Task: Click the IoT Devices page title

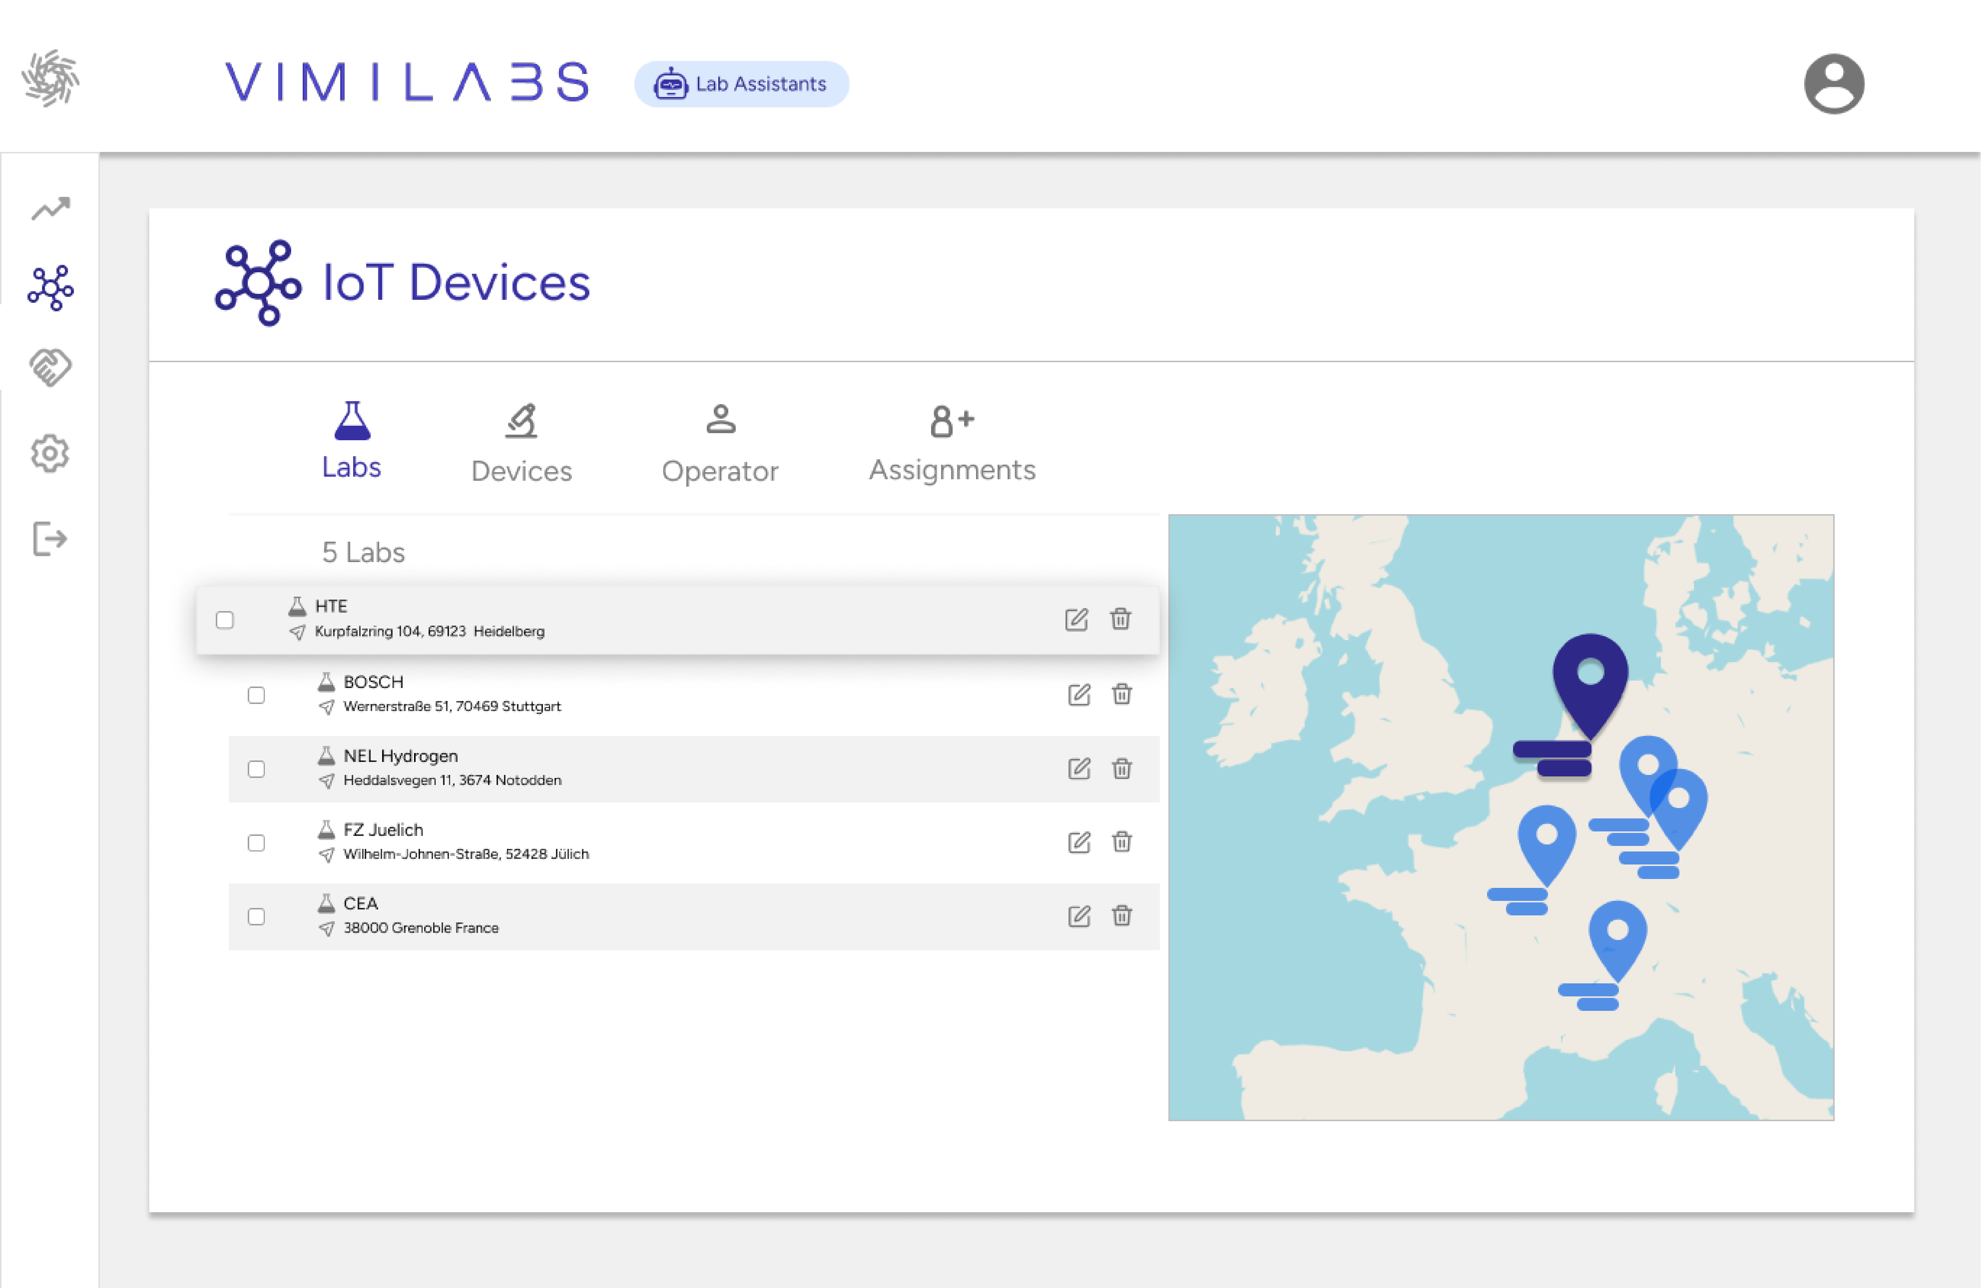Action: [x=456, y=283]
